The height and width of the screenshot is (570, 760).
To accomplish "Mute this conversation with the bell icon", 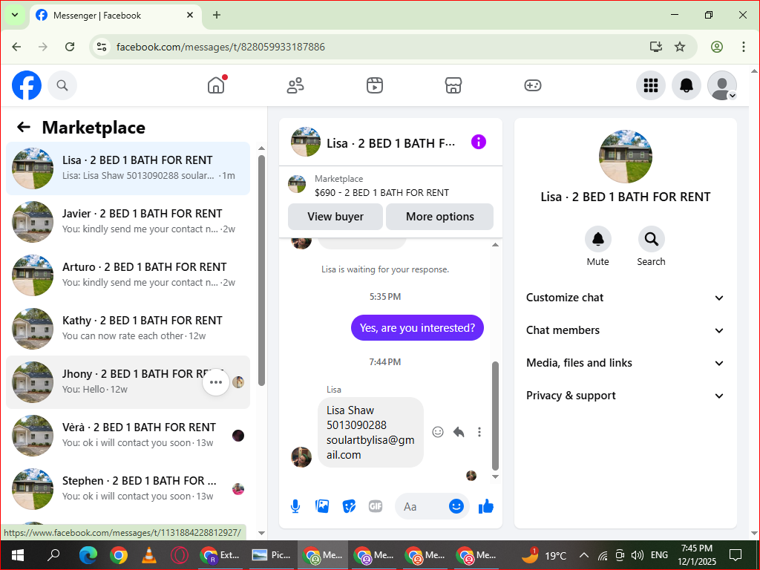I will 597,239.
